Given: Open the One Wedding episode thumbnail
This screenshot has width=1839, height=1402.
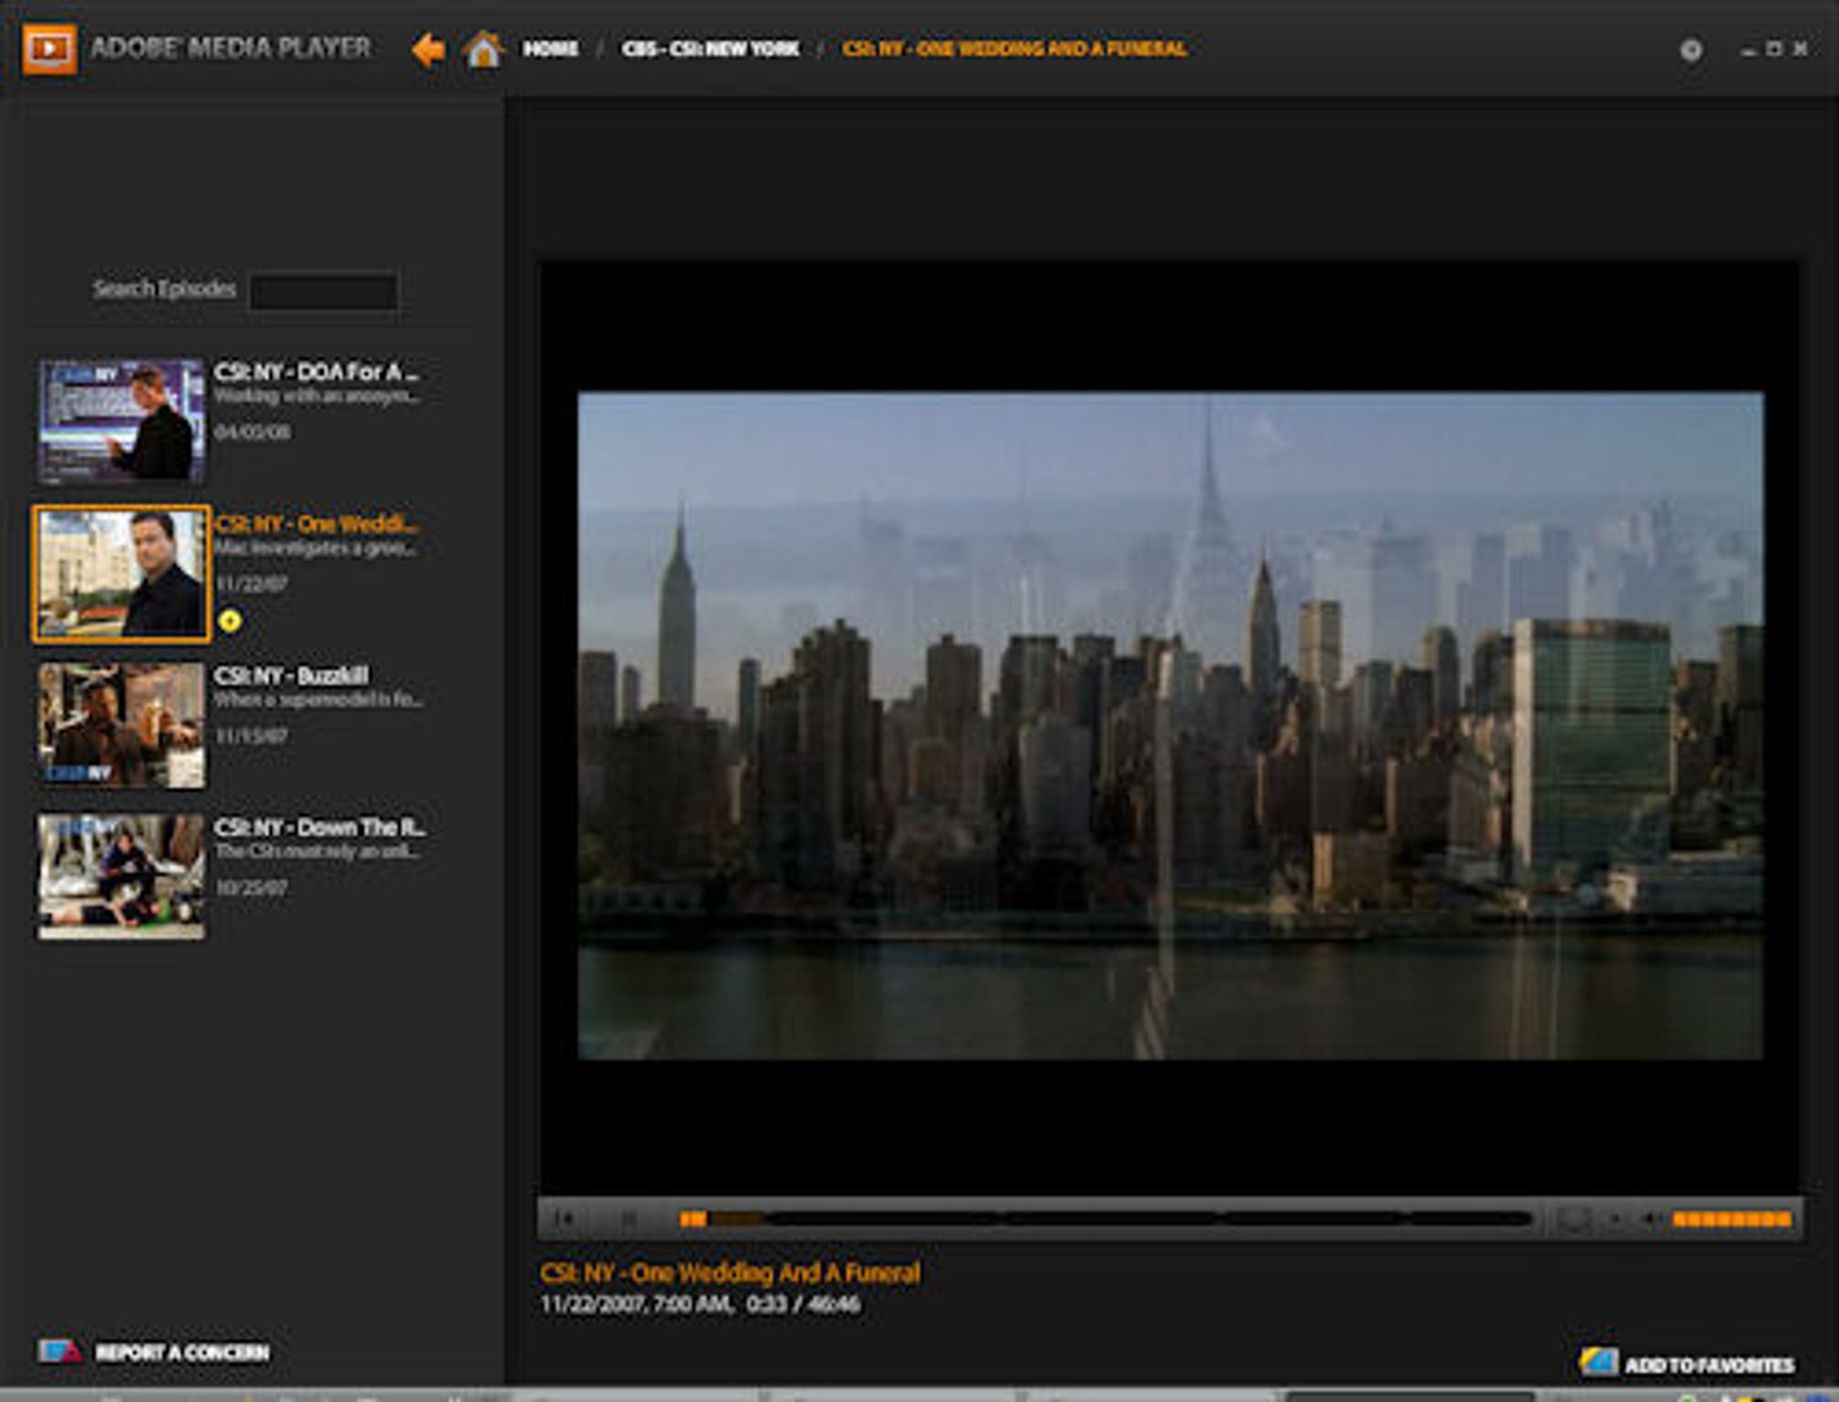Looking at the screenshot, I should pyautogui.click(x=121, y=573).
